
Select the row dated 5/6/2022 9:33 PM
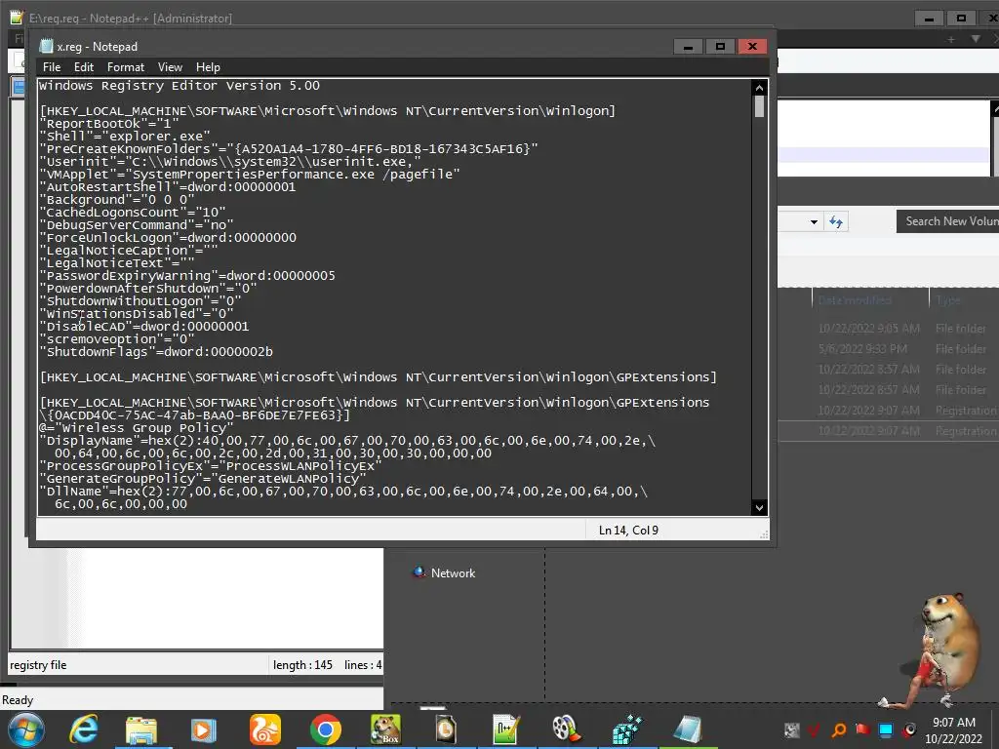coord(888,349)
